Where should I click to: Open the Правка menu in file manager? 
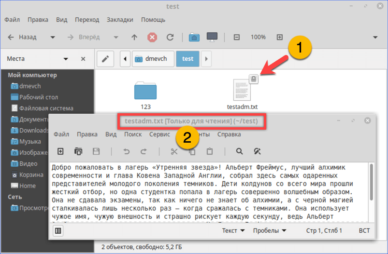(38, 20)
